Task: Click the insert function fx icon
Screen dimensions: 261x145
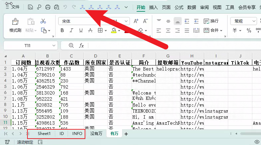Action: tap(81, 45)
